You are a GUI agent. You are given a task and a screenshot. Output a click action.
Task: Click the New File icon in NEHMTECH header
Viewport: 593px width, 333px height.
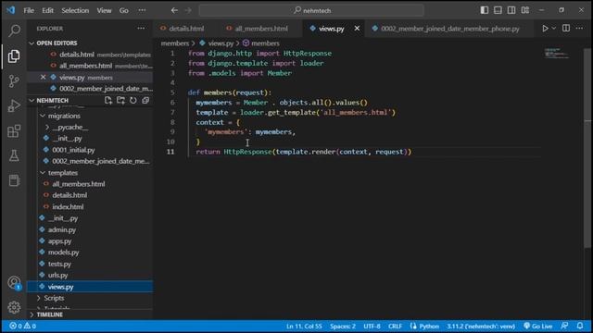108,101
